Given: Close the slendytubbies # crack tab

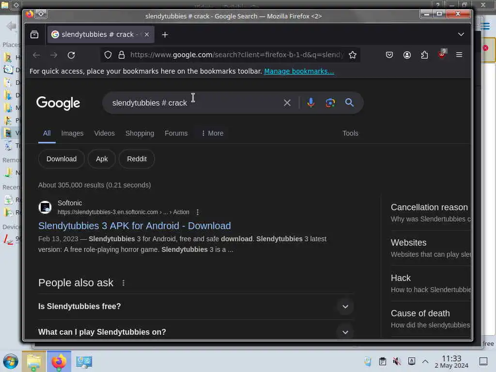Looking at the screenshot, I should [146, 34].
